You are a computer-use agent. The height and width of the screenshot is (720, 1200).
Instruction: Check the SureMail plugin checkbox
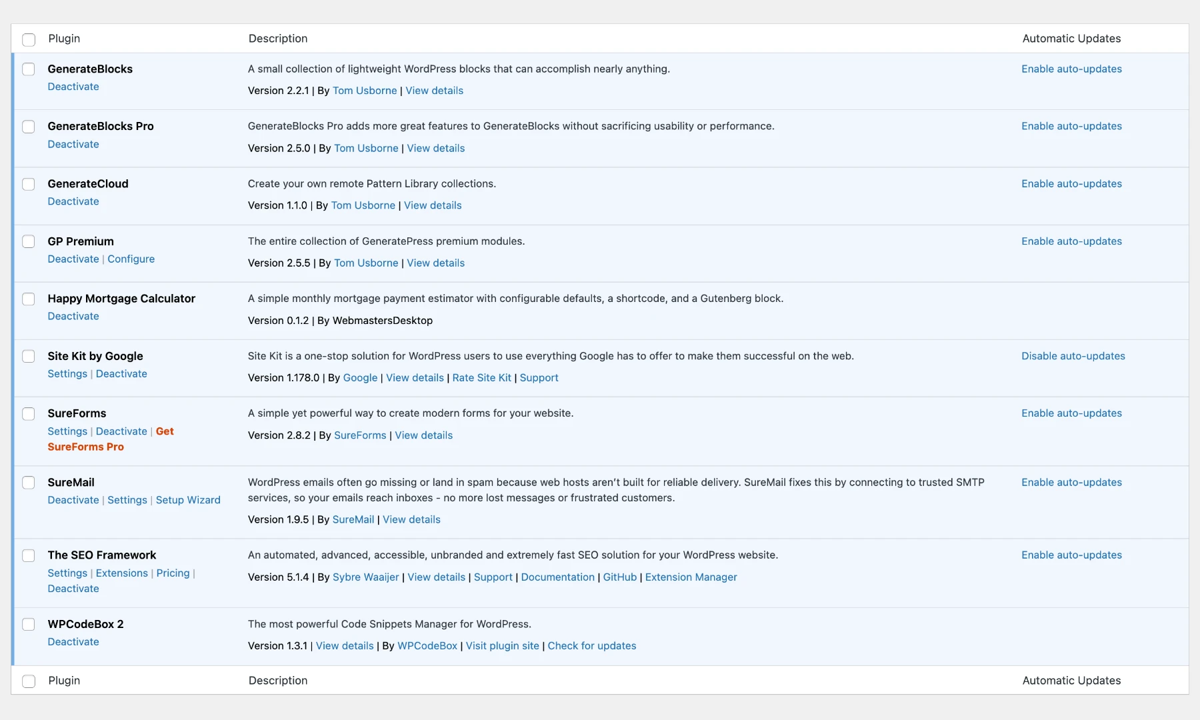pyautogui.click(x=29, y=483)
